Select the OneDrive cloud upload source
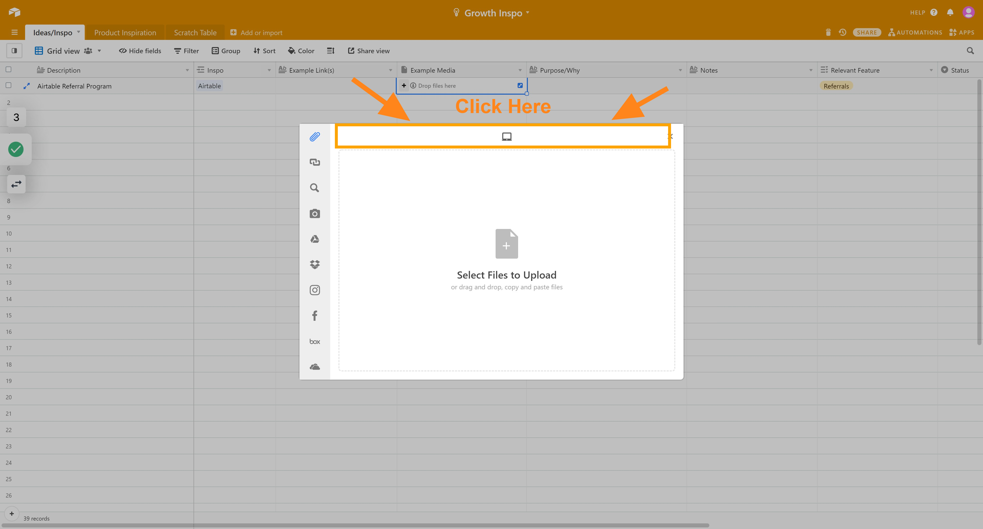This screenshot has height=529, width=983. tap(314, 367)
